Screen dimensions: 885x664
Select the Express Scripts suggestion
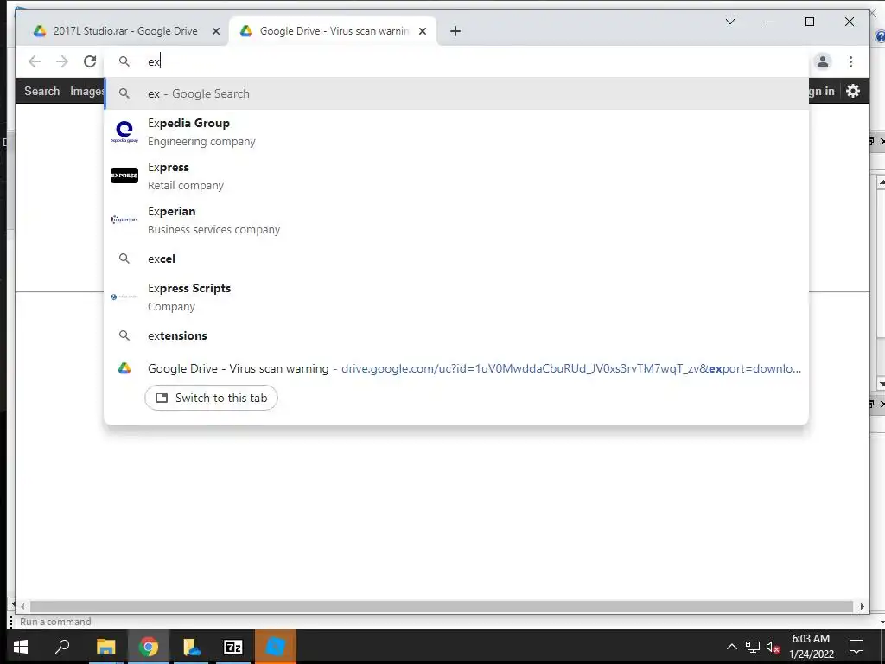tap(456, 297)
